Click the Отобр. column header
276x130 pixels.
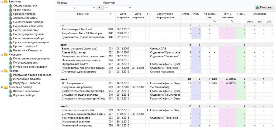[x=186, y=14]
